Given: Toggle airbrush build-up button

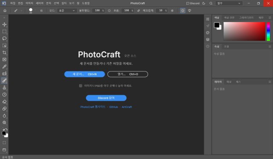Looking at the screenshot, I should click(139, 11).
